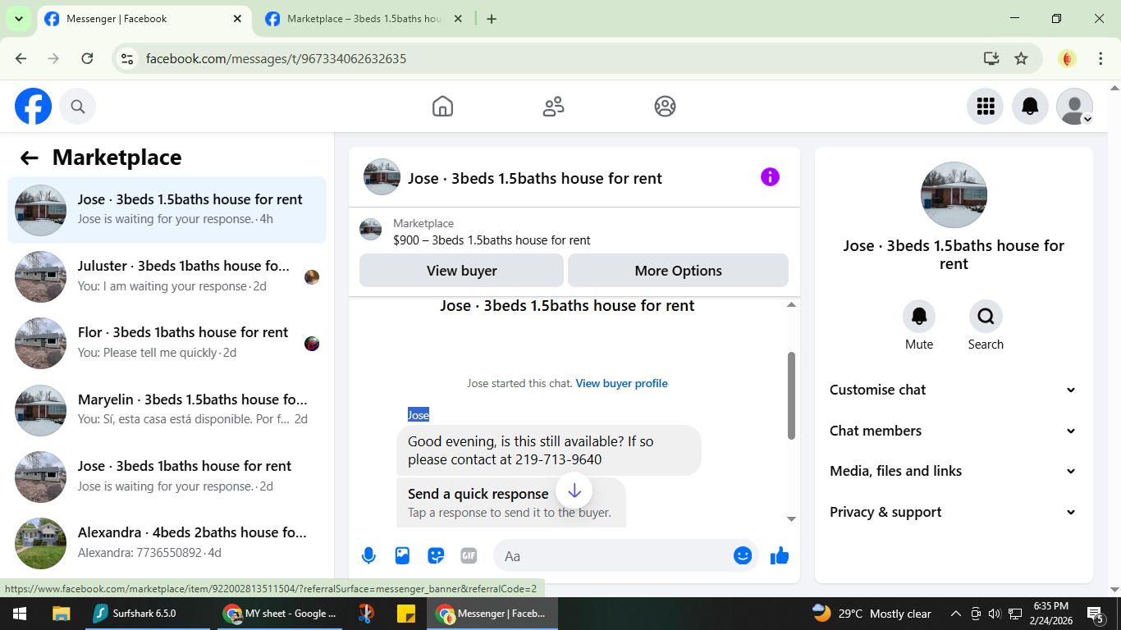Bookmark this page star icon
Screen dimensions: 1121x630
point(1021,58)
